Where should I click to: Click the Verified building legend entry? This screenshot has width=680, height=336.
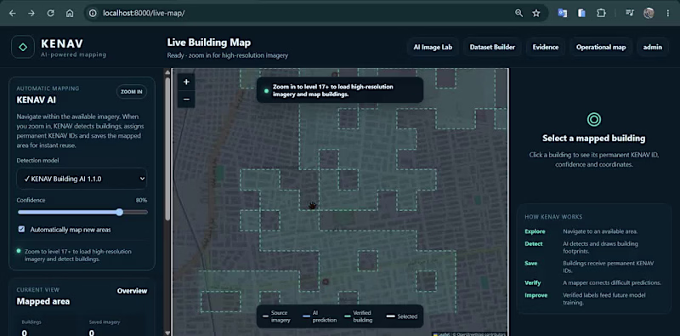click(358, 316)
